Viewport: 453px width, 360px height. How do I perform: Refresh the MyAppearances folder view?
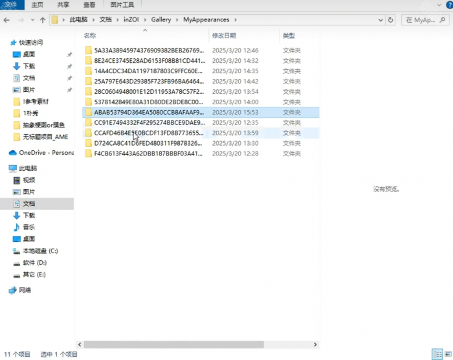(391, 20)
